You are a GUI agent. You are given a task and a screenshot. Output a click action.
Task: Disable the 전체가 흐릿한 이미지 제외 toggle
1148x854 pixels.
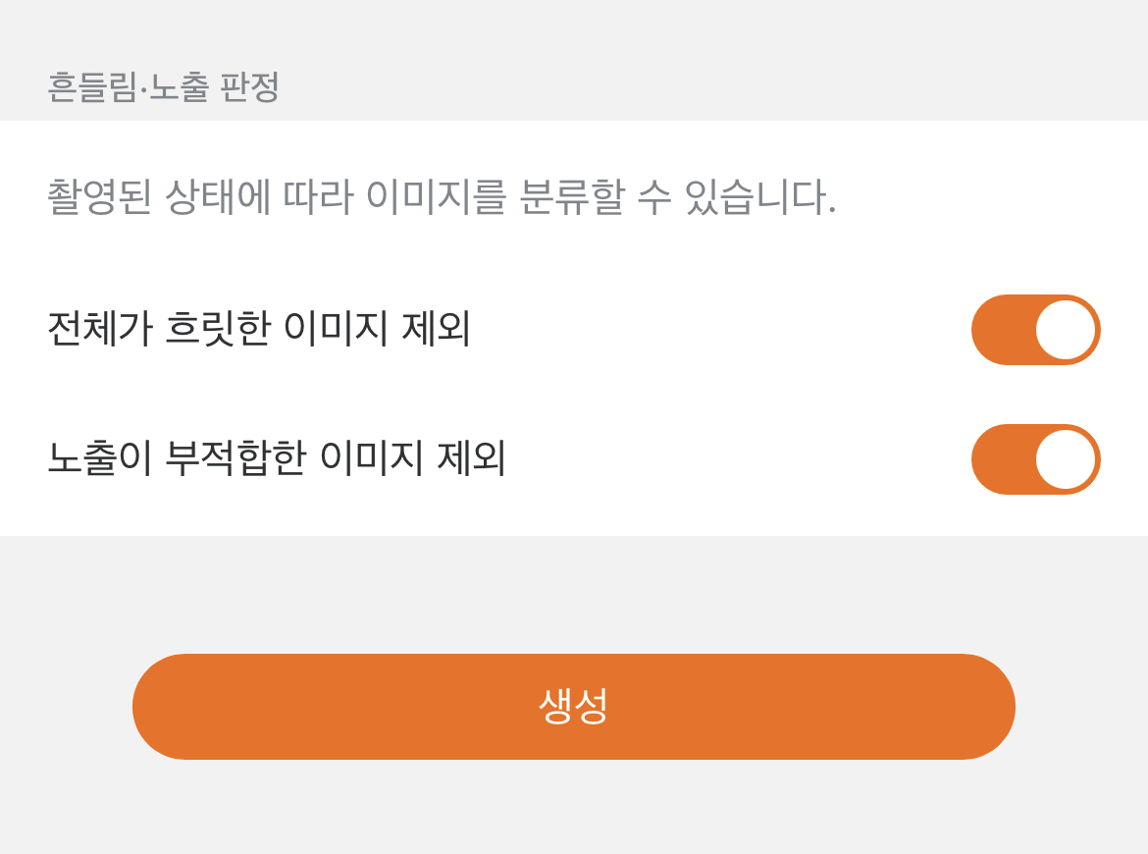click(1035, 330)
